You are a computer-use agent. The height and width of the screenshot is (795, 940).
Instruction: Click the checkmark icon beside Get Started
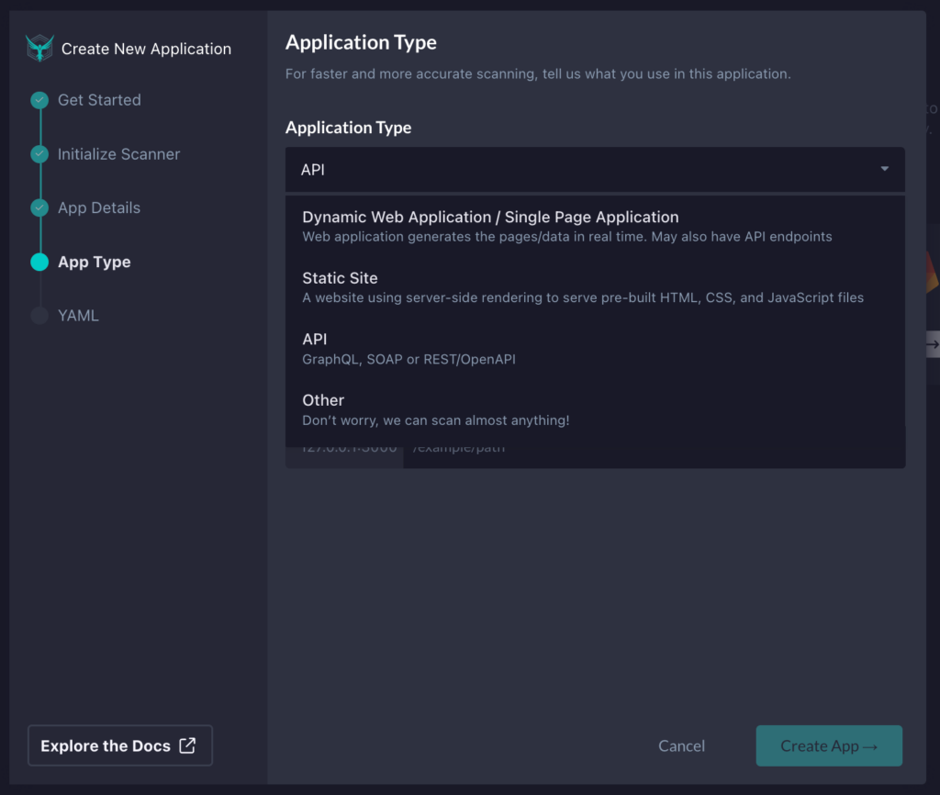coord(39,100)
